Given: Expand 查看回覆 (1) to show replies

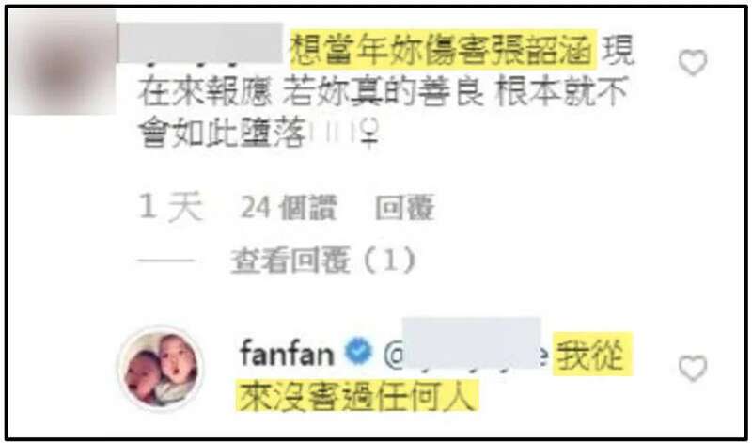Looking at the screenshot, I should 322,261.
